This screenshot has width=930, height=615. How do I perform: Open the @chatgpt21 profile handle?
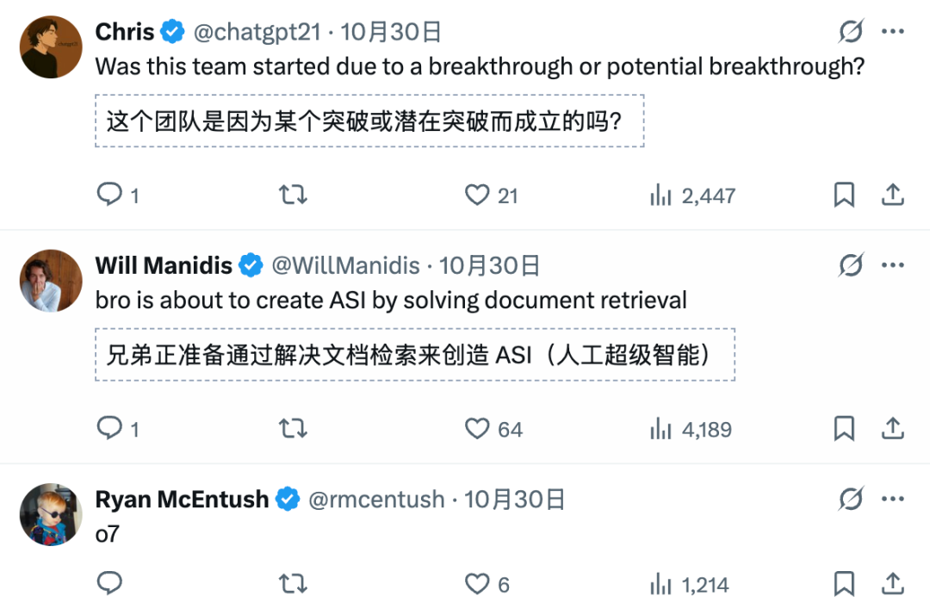[257, 33]
